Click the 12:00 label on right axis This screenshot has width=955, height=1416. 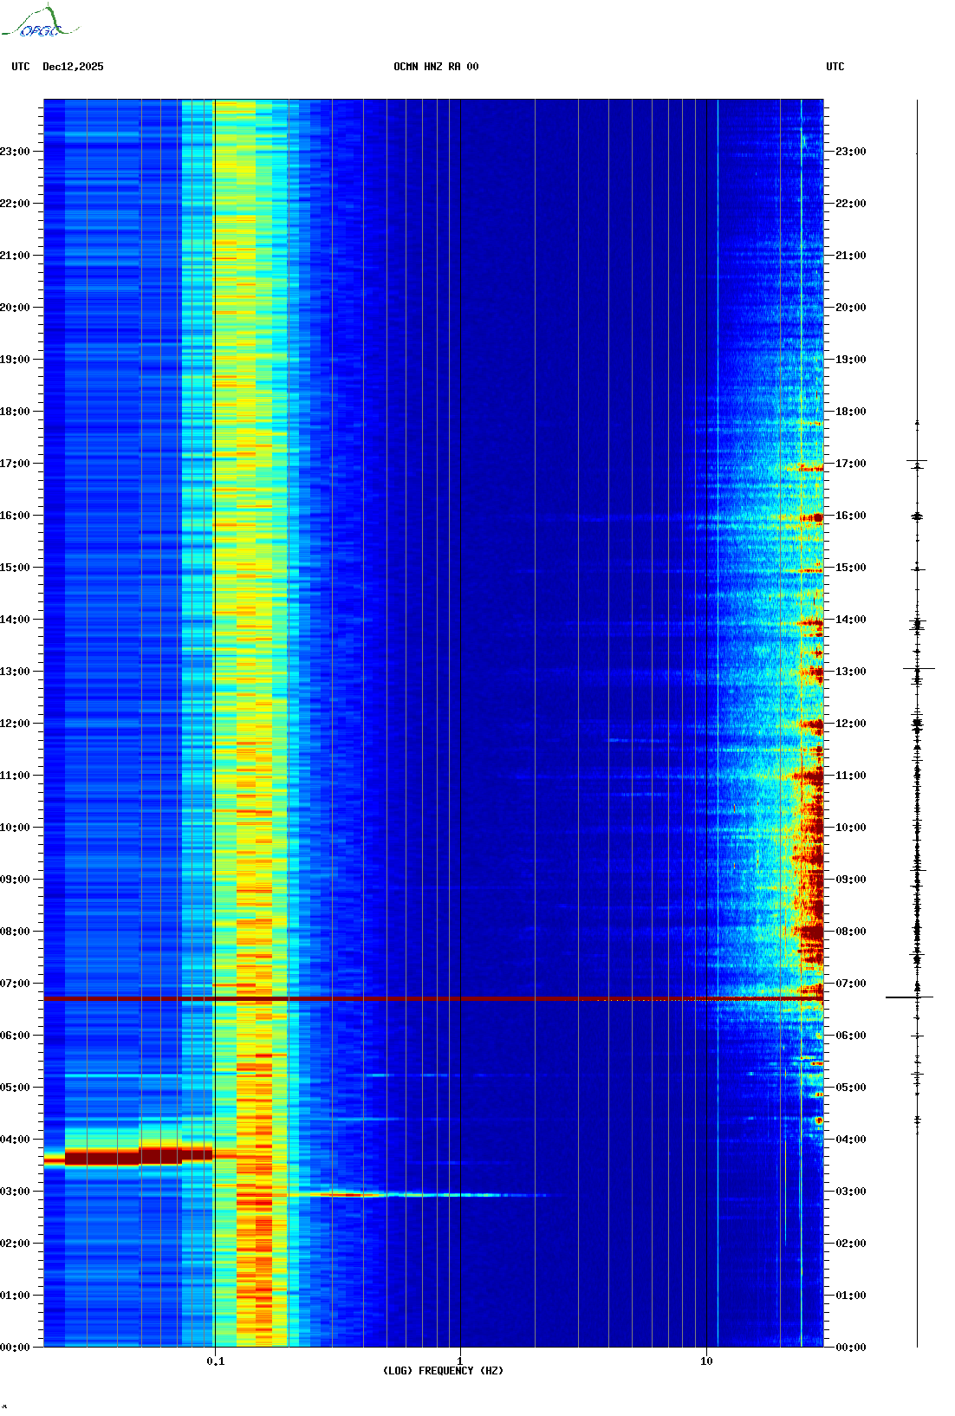850,724
